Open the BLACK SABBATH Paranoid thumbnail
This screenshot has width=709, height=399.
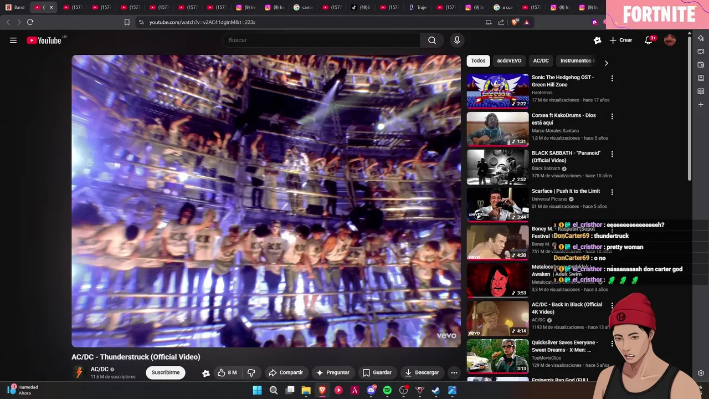point(497,167)
